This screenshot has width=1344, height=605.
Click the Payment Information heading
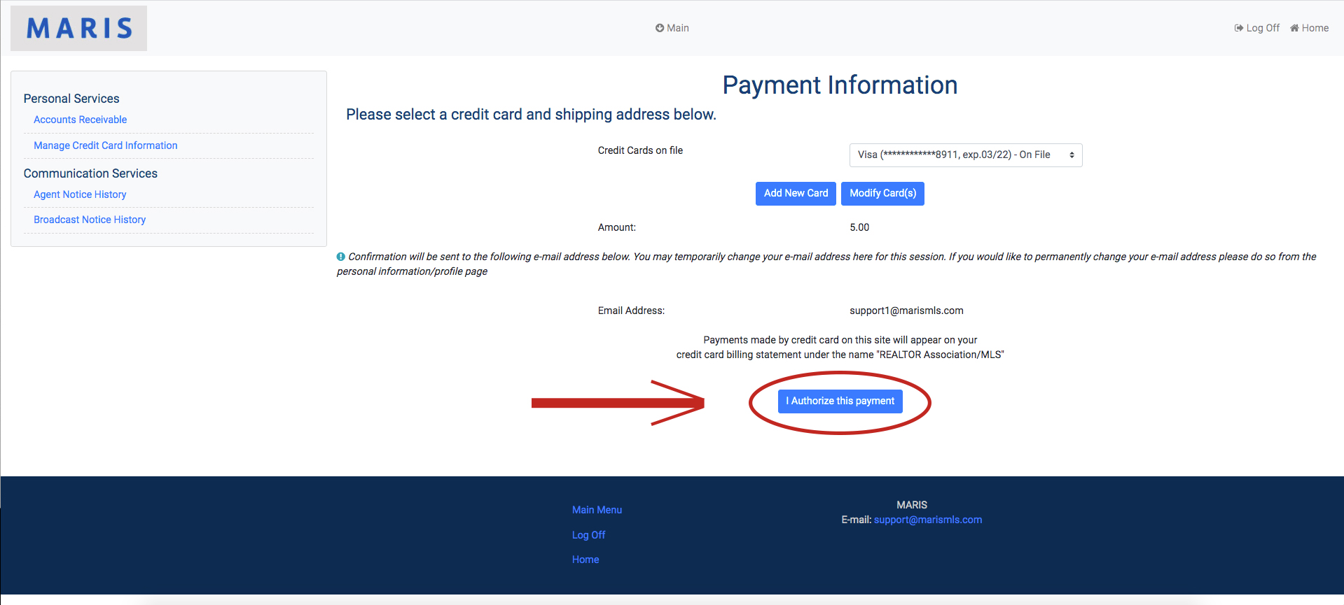point(840,85)
